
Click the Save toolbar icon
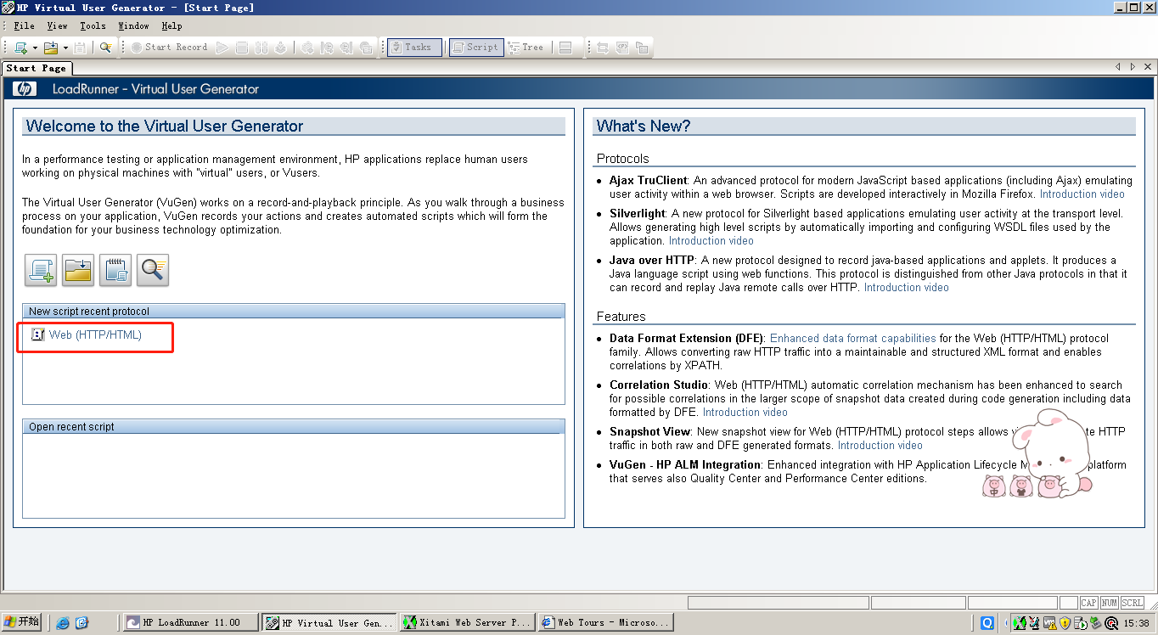[x=80, y=48]
